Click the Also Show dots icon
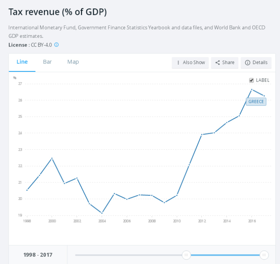 (x=178, y=63)
